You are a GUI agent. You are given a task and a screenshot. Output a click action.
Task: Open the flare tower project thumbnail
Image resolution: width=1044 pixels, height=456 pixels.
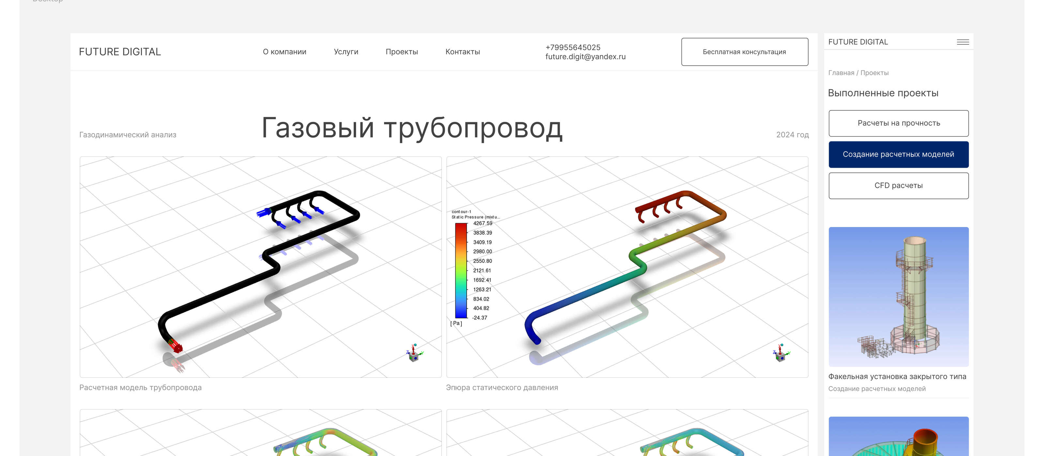(x=898, y=297)
